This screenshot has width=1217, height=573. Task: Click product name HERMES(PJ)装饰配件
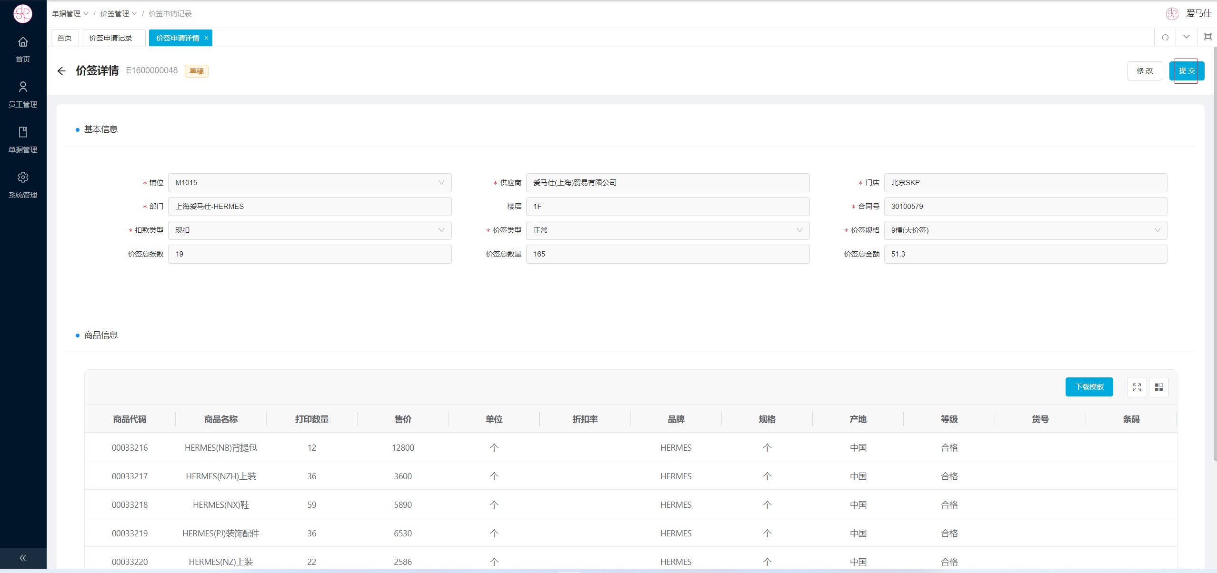(221, 533)
